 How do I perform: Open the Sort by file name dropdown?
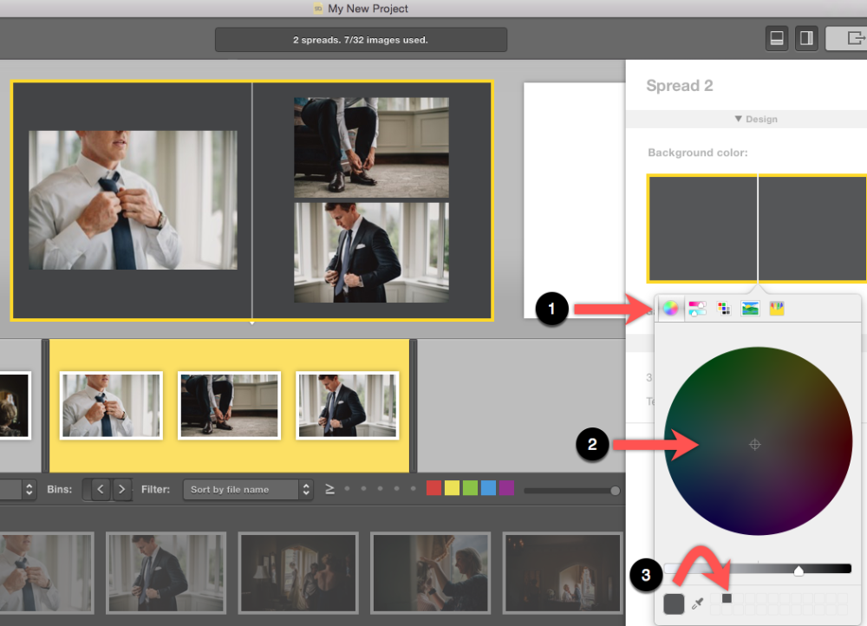pyautogui.click(x=248, y=489)
